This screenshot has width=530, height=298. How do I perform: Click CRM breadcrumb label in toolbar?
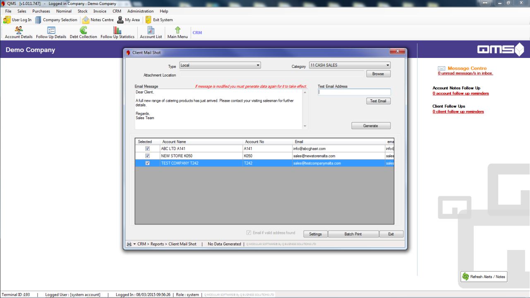[x=197, y=33]
